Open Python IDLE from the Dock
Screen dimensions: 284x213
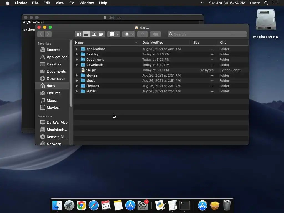tap(160, 205)
